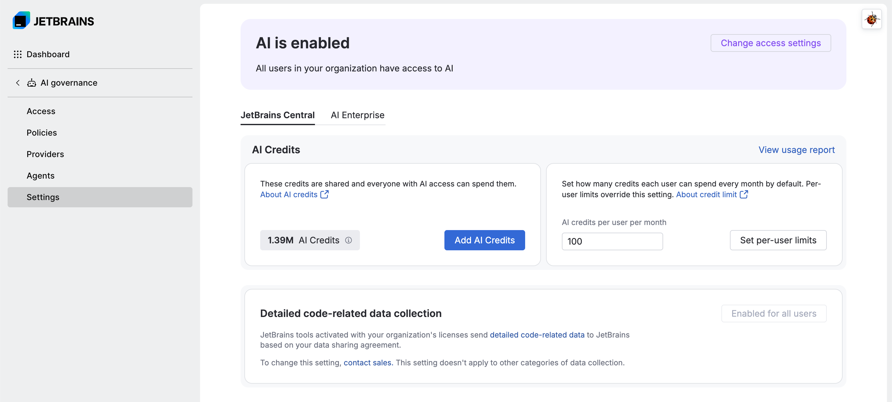Open the About credit limit link
The height and width of the screenshot is (402, 892).
pyautogui.click(x=706, y=195)
